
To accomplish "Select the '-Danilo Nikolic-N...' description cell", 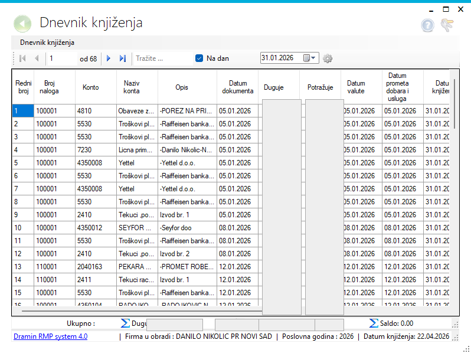I will [187, 149].
